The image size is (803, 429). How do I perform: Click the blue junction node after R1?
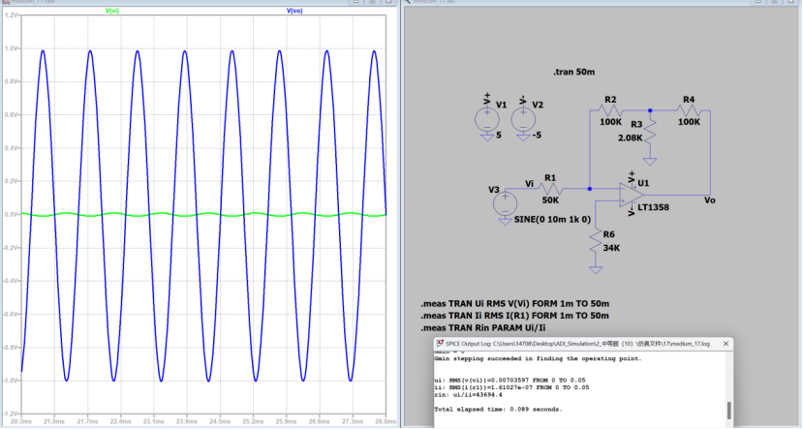[x=590, y=189]
